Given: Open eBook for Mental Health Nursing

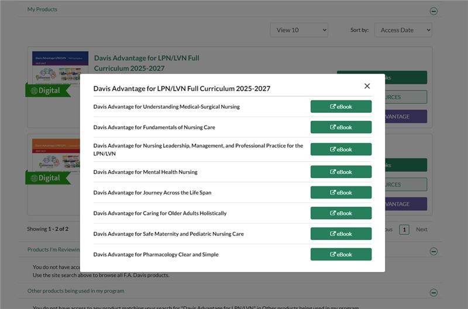Looking at the screenshot, I should (340, 172).
